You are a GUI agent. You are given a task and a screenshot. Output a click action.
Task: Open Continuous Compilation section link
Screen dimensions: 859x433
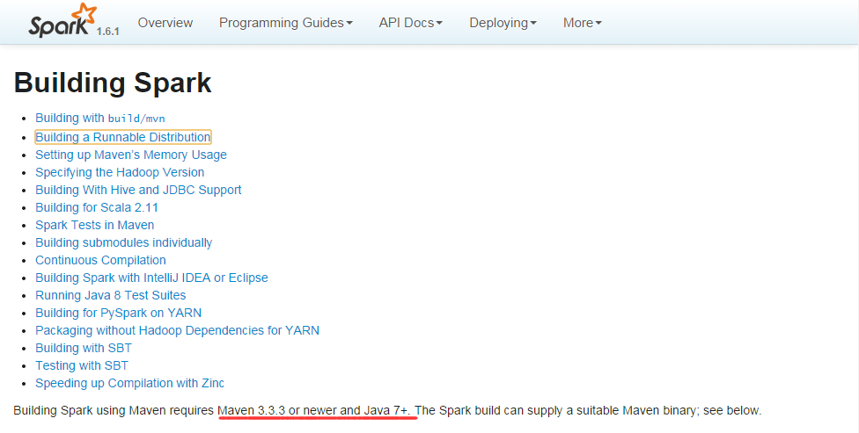tap(101, 260)
